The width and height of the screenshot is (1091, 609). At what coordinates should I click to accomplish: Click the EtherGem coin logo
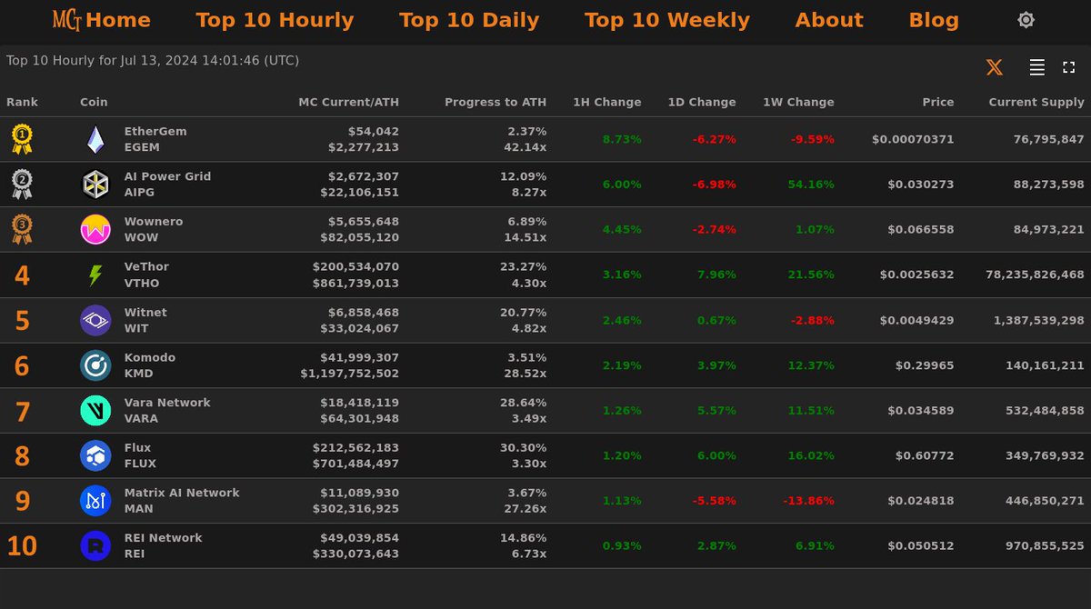95,140
